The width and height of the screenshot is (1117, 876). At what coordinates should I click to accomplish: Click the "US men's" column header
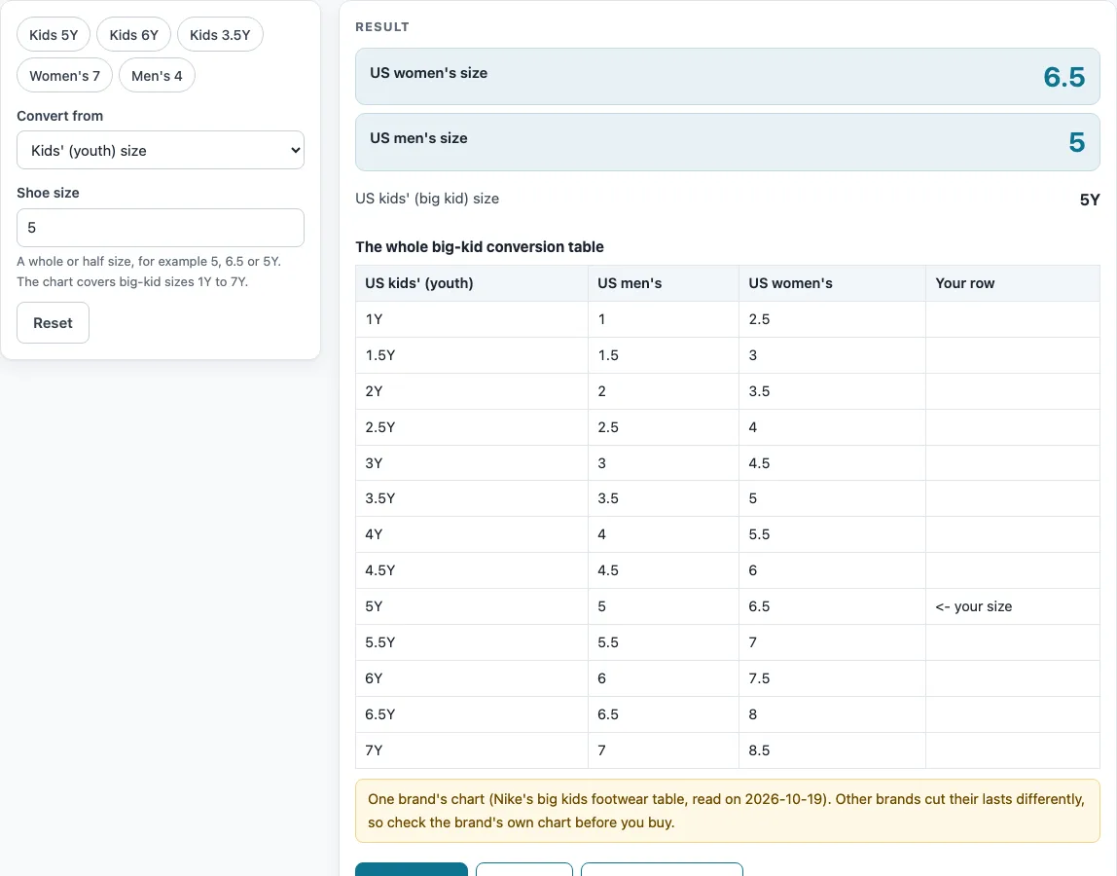[x=664, y=283]
